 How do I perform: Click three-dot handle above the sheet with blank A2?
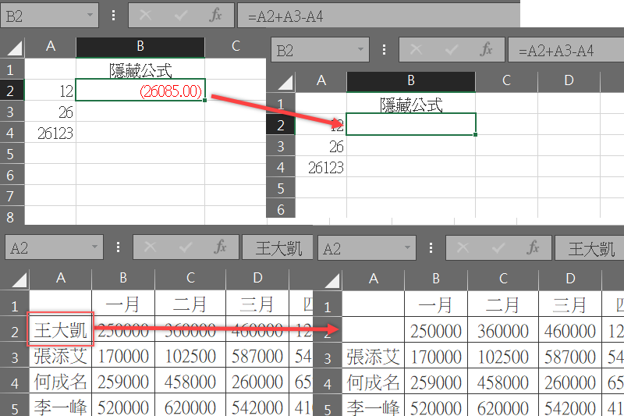(431, 248)
